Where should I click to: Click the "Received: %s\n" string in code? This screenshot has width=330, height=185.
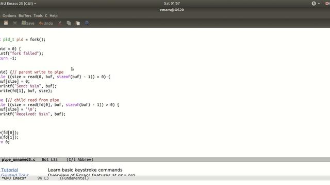32,114
